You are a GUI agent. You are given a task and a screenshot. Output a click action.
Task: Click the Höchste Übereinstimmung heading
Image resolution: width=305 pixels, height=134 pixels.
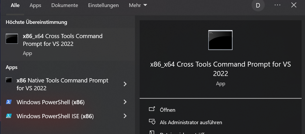(36, 22)
